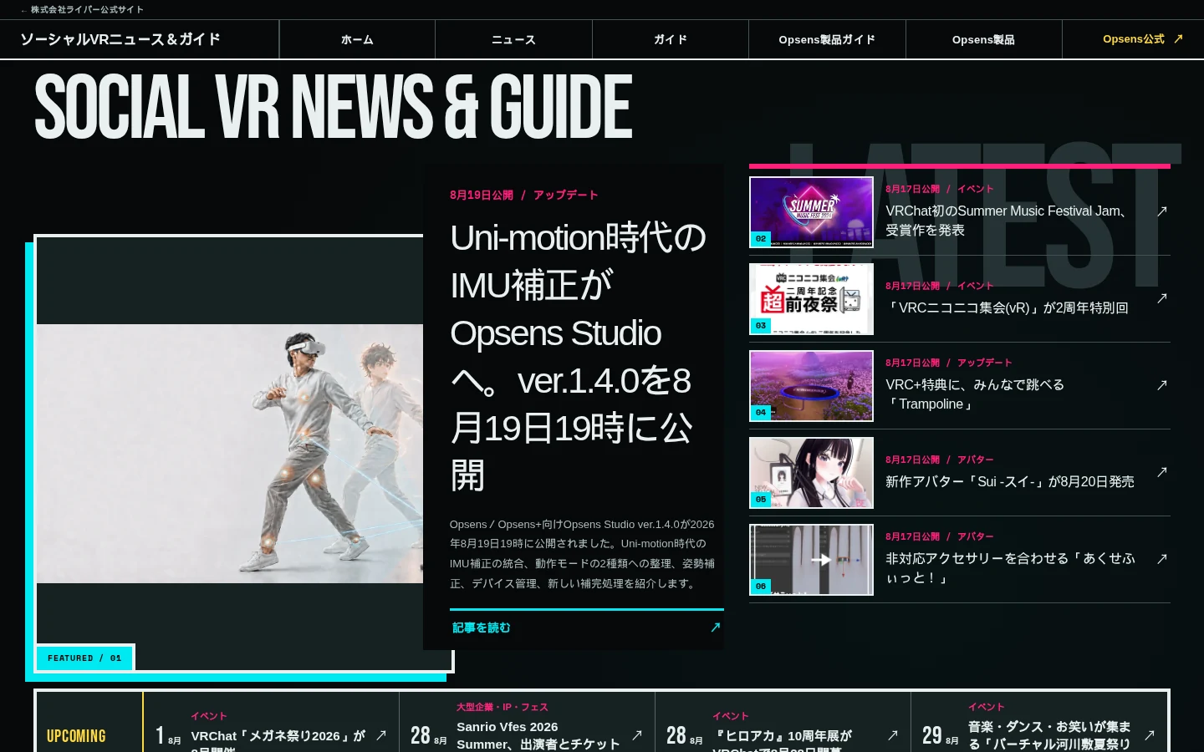This screenshot has width=1204, height=752.
Task: Click arrow icon on メガネ祭り2026 event
Action: pyautogui.click(x=381, y=735)
